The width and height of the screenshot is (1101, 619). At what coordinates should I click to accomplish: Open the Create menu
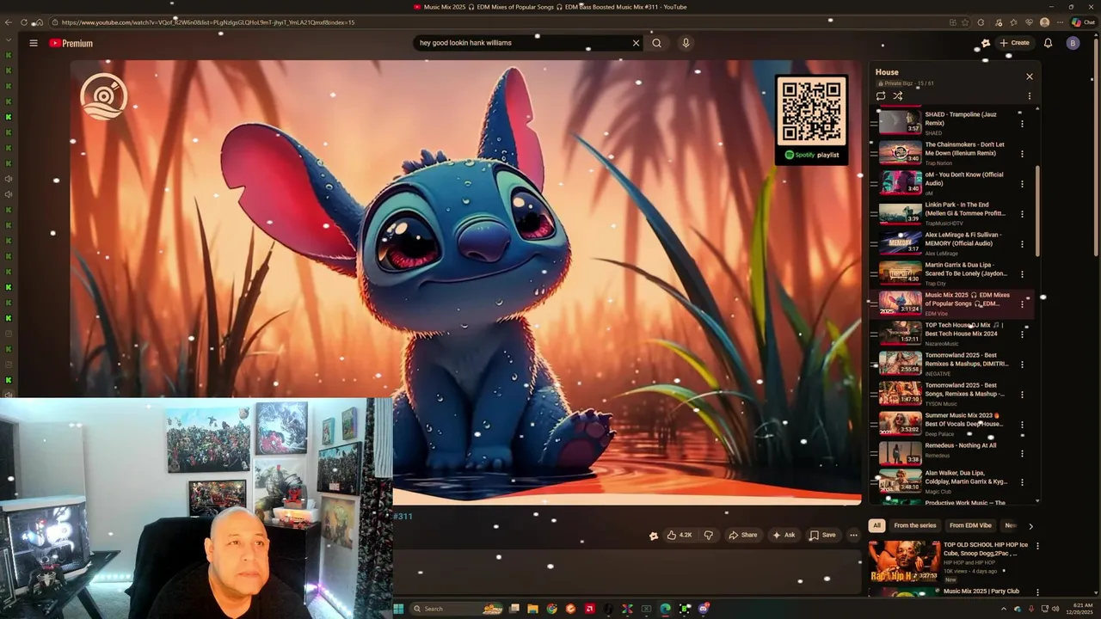1014,43
